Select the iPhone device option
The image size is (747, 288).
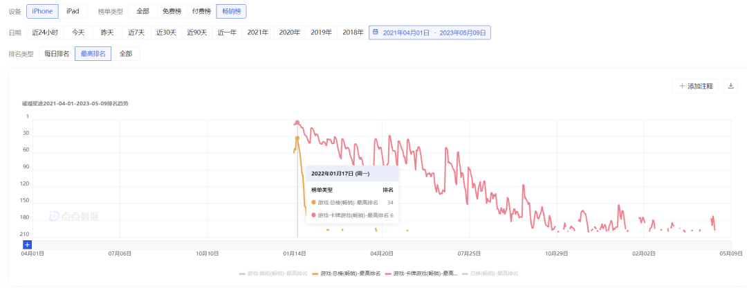click(42, 11)
